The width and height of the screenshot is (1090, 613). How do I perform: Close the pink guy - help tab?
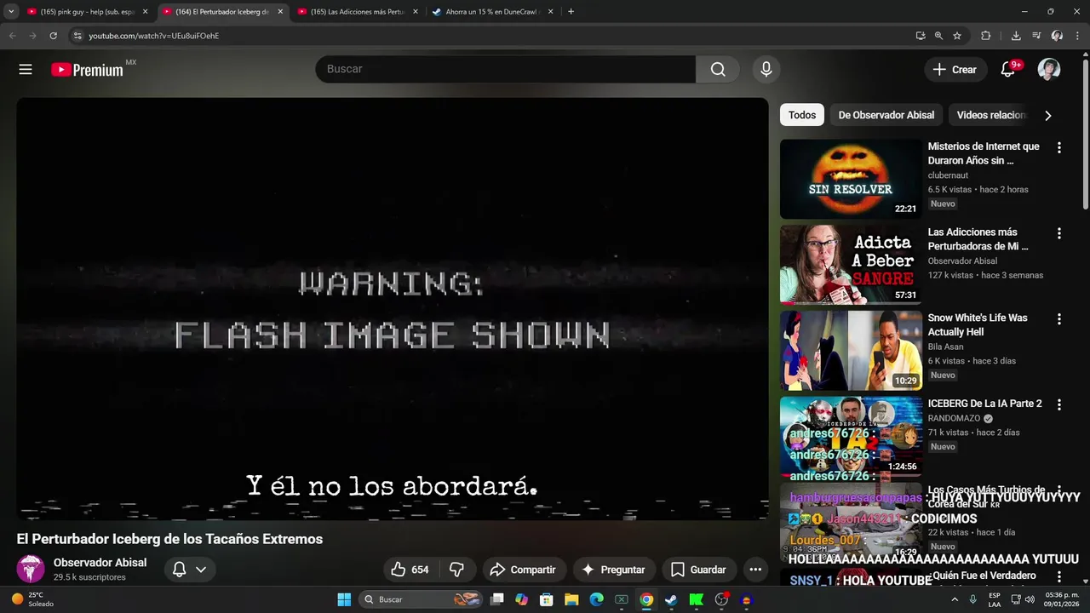pyautogui.click(x=145, y=12)
